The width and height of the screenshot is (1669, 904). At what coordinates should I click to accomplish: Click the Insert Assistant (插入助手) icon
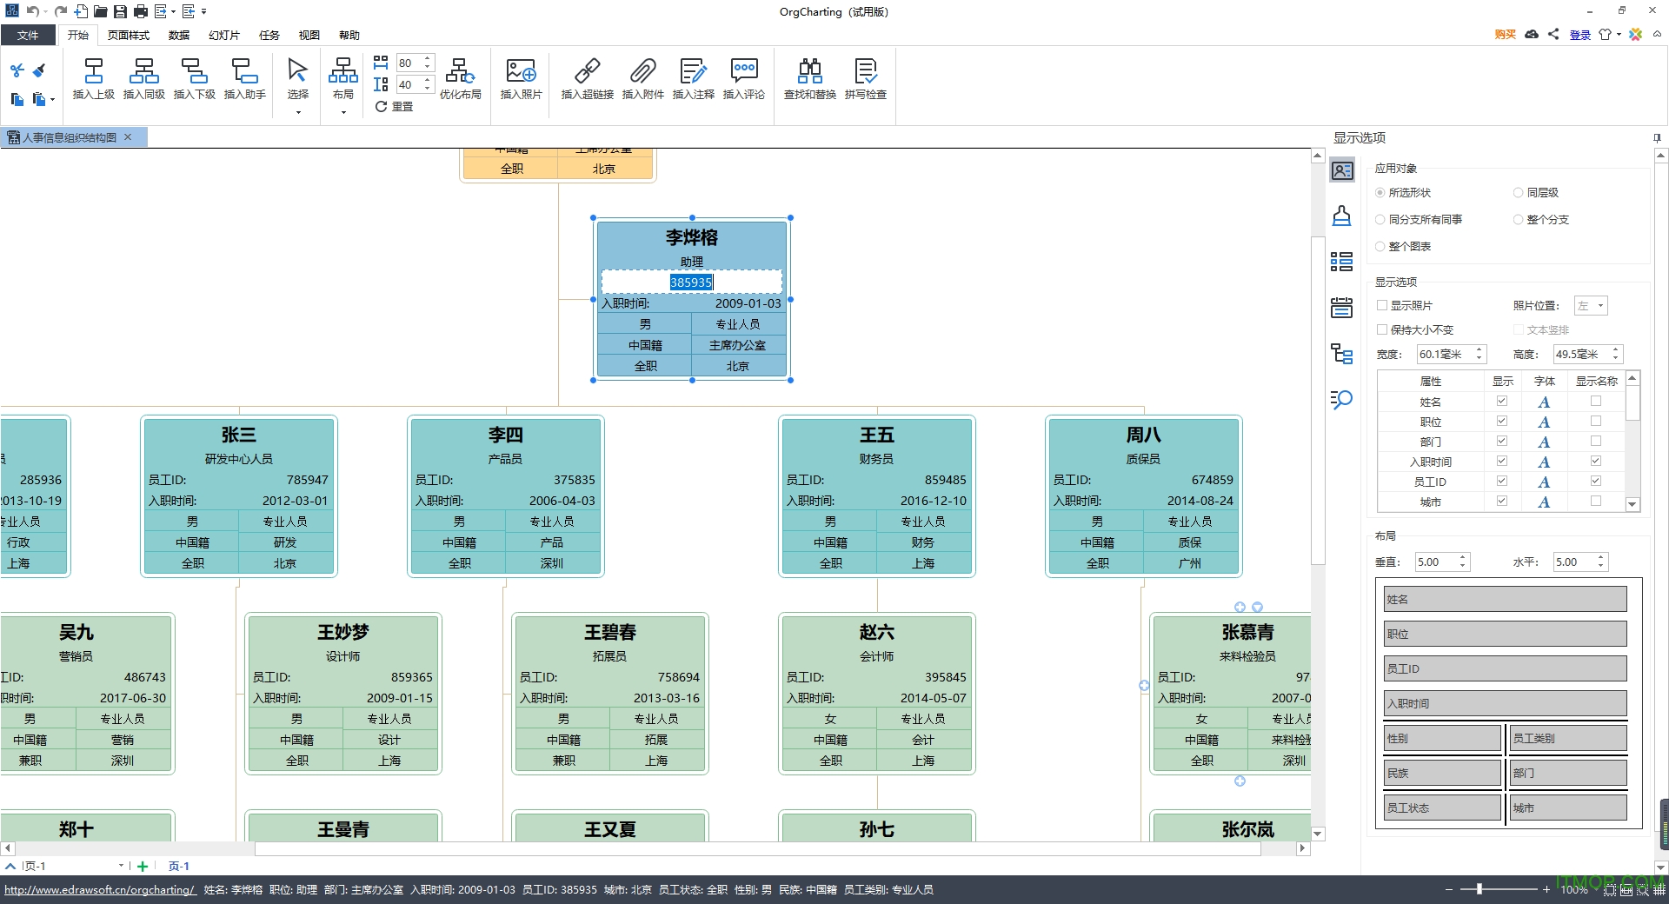coord(244,71)
